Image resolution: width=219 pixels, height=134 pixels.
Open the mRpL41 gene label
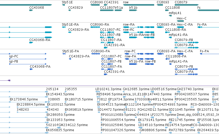(x=175, y=13)
